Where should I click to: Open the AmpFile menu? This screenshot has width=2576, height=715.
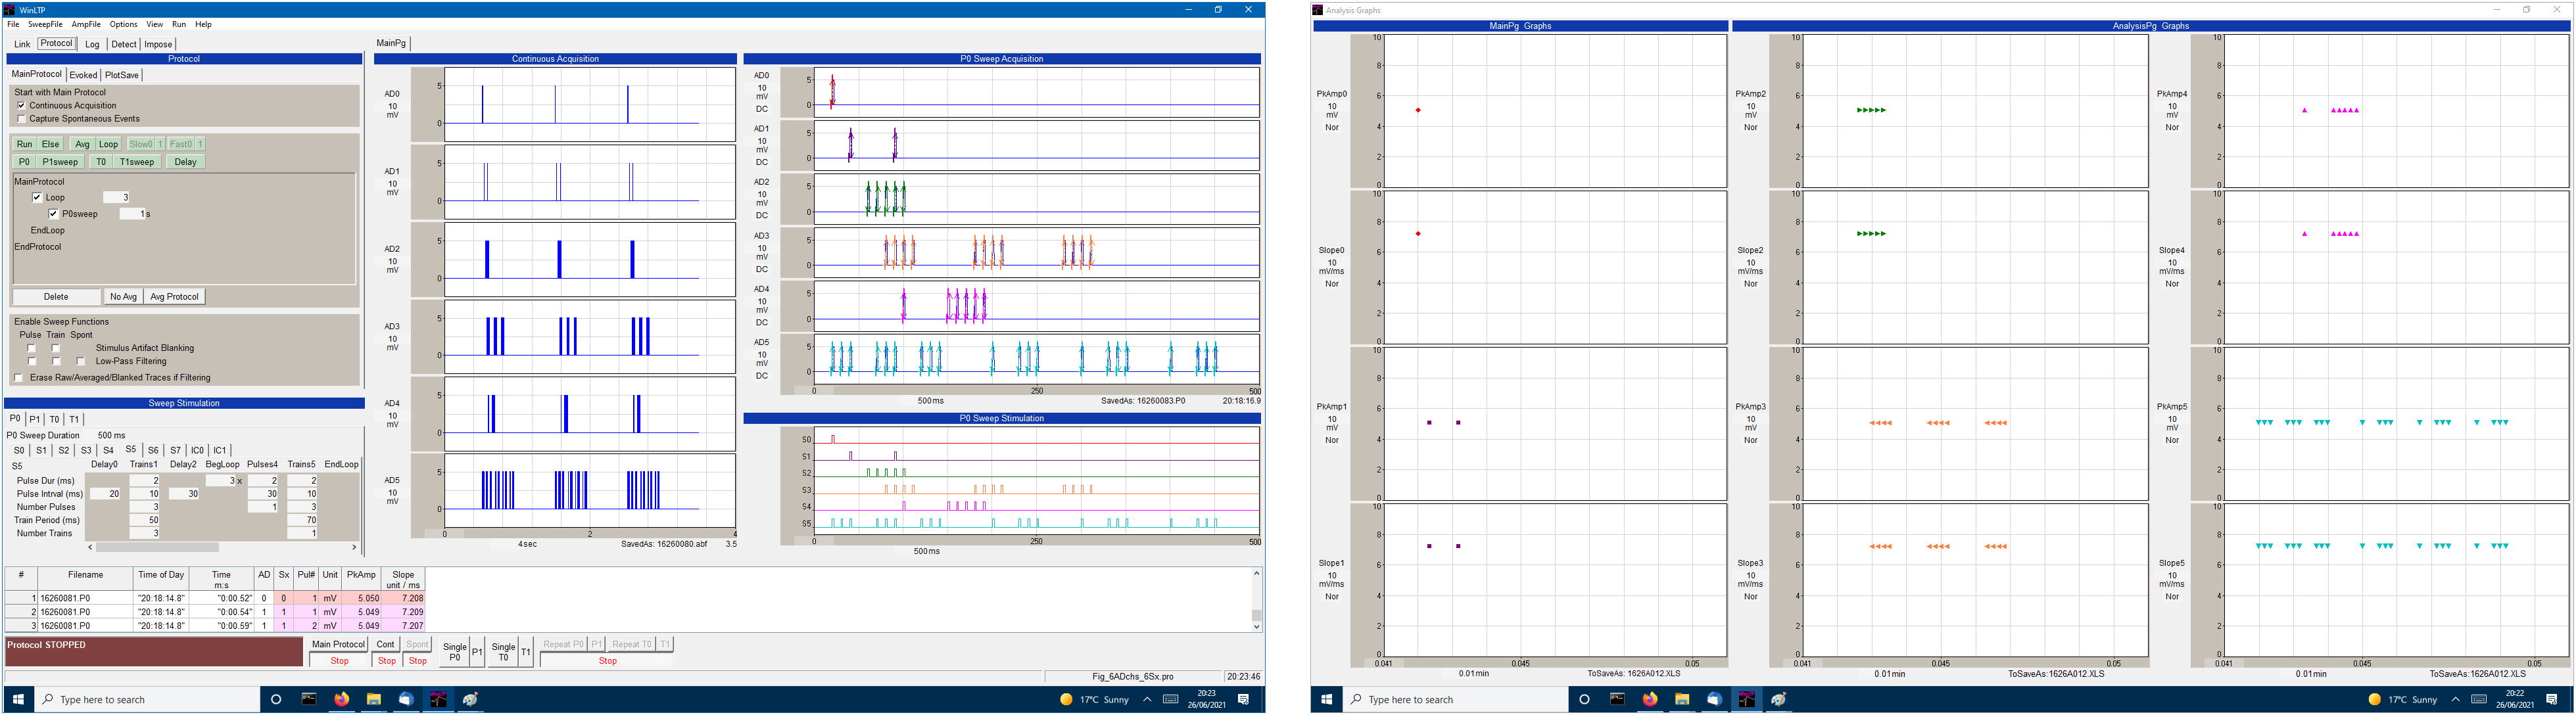click(86, 24)
